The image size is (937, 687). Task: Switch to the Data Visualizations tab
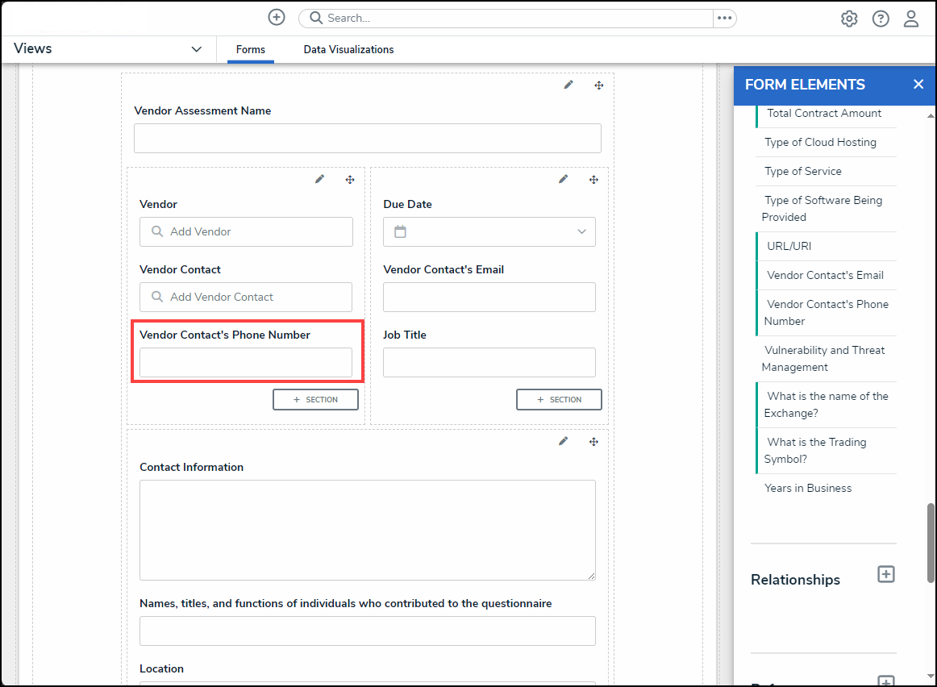click(348, 50)
